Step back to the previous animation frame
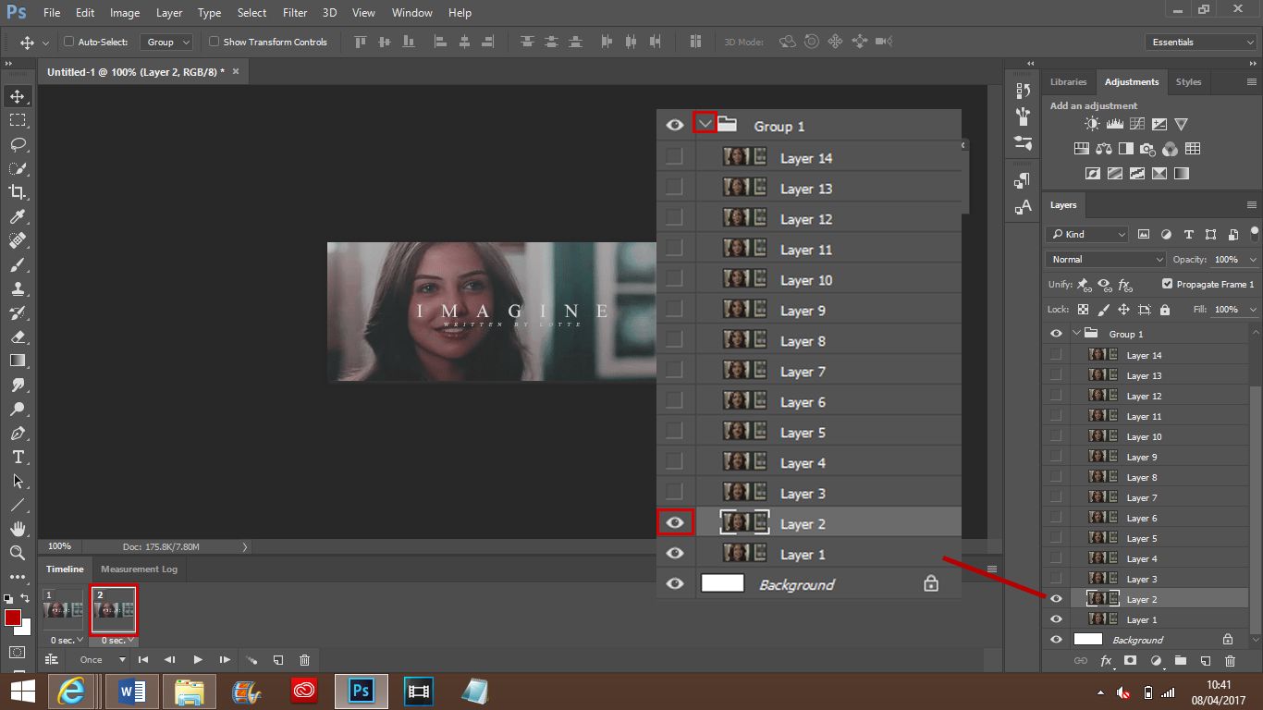Screen dimensions: 1263x710 click(170, 660)
